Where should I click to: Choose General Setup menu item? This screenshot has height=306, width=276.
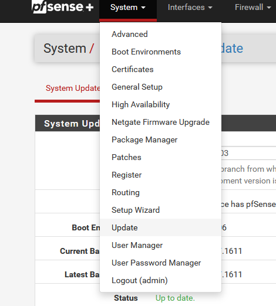160,87
